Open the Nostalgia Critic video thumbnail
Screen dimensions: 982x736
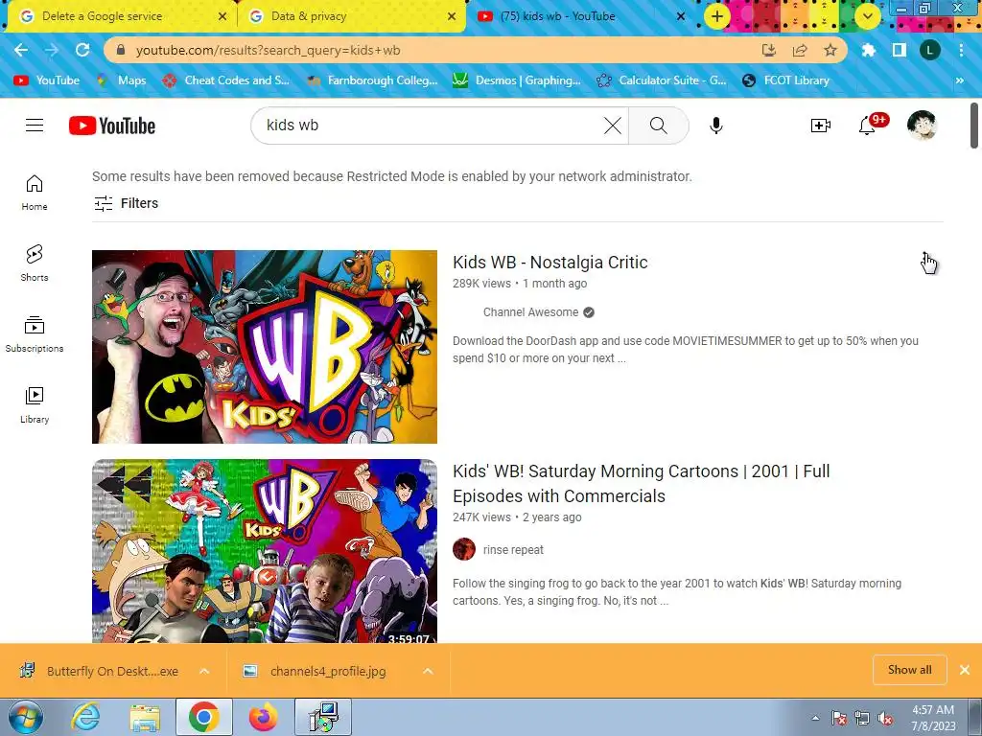tap(265, 347)
